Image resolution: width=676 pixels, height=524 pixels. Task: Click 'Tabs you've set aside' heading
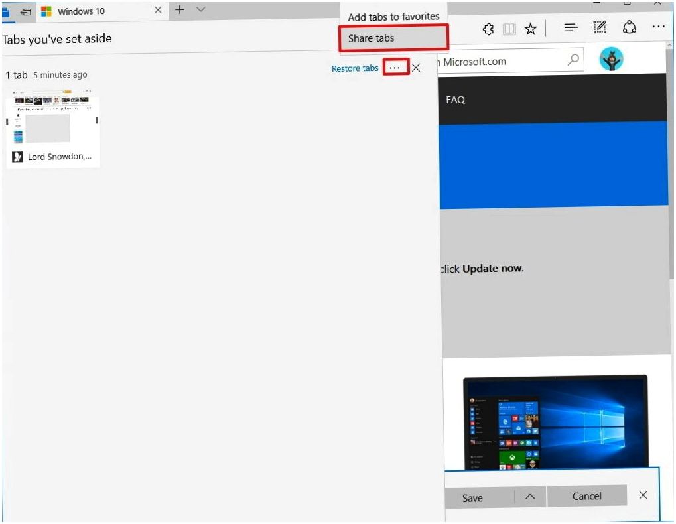[x=57, y=39]
